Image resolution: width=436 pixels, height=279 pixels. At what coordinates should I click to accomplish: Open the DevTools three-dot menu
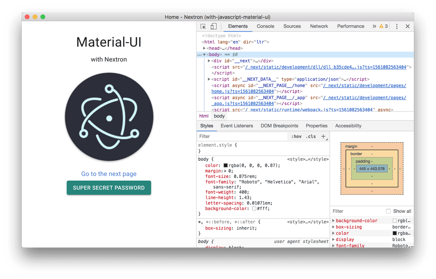[x=396, y=26]
